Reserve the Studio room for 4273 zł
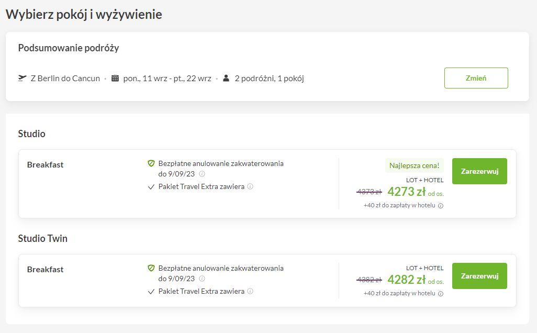Image resolution: width=537 pixels, height=333 pixels. click(479, 171)
